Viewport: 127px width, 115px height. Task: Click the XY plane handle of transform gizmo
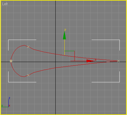click(70, 56)
